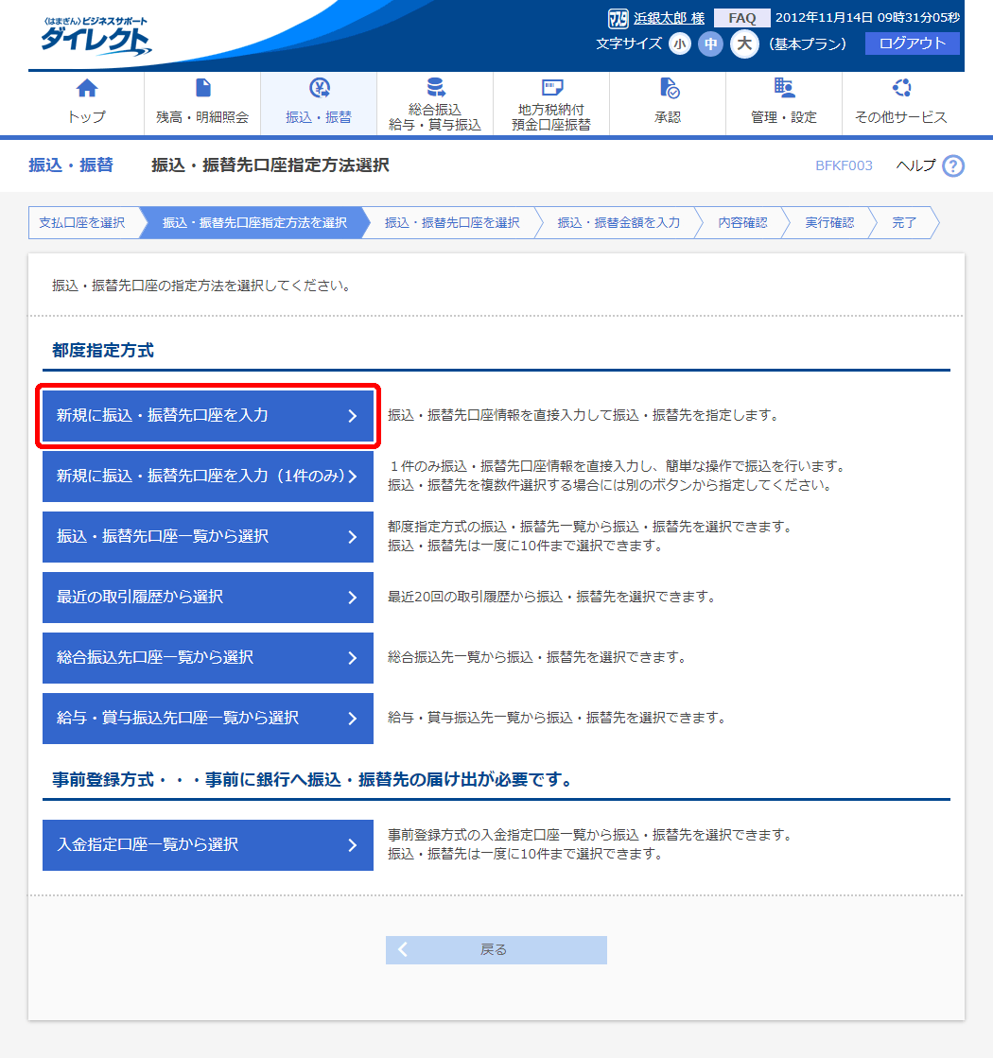Select 新規に振込・振替先口座を入力 option

tap(208, 415)
